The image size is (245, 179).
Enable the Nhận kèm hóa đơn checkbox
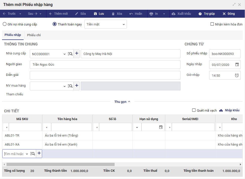click(212, 24)
